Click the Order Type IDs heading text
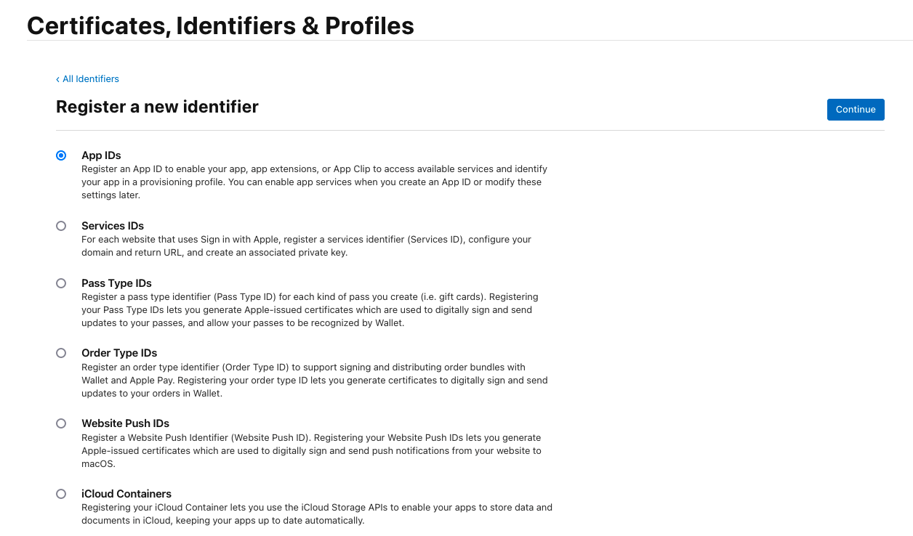The image size is (913, 536). coord(119,353)
